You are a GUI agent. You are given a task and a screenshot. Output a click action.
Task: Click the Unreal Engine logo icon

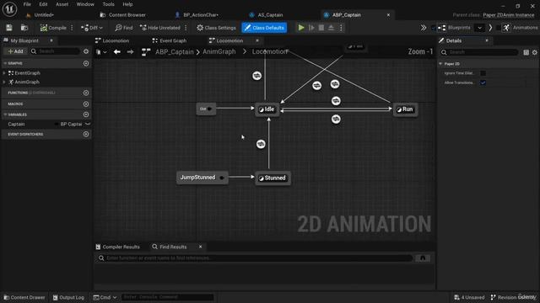click(9, 9)
